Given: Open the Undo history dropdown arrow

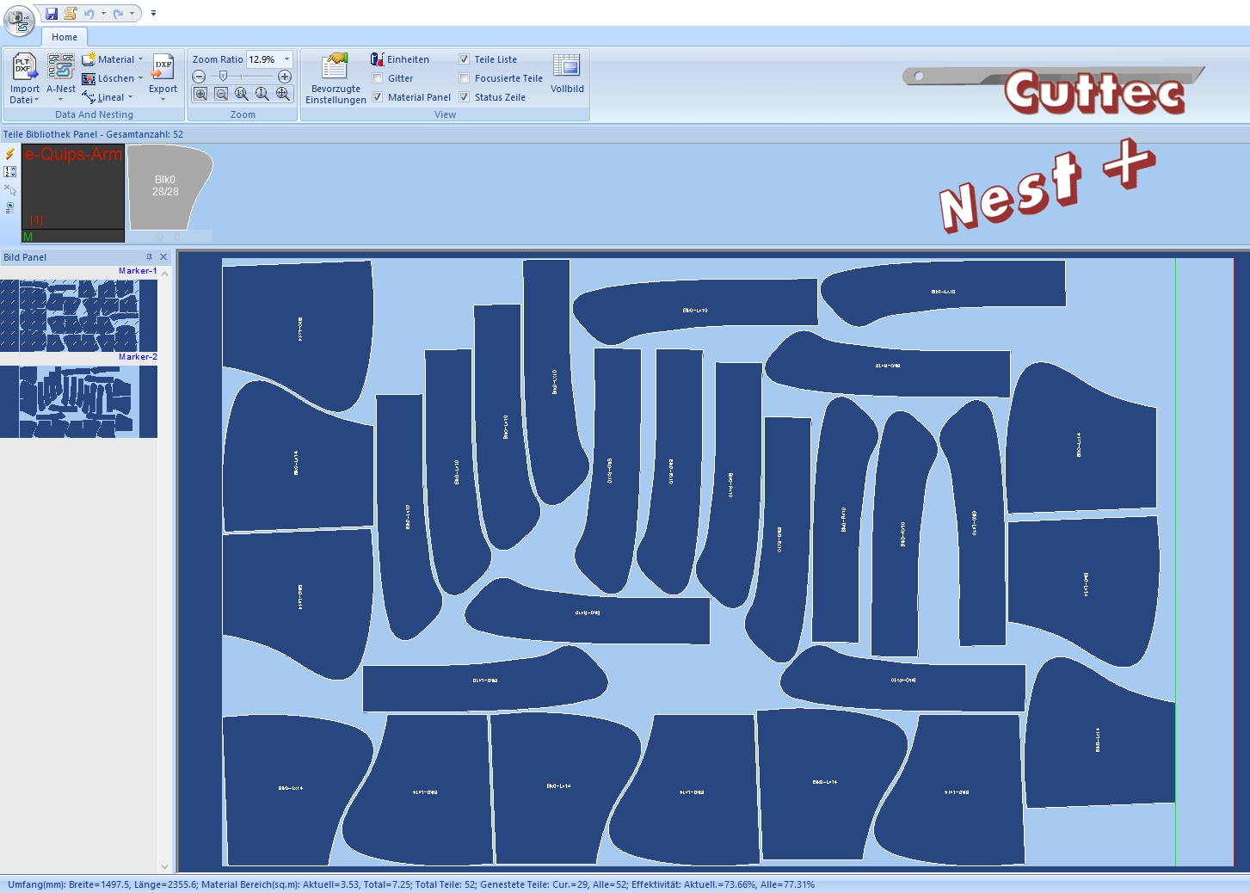Looking at the screenshot, I should click(x=103, y=13).
